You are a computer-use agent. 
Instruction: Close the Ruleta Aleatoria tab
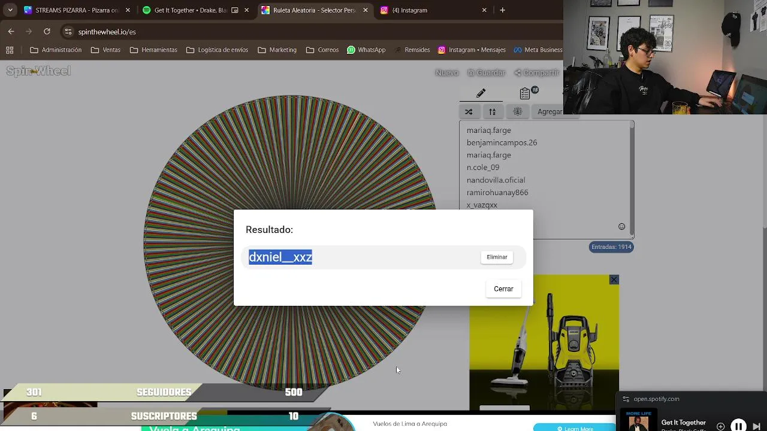(x=366, y=10)
